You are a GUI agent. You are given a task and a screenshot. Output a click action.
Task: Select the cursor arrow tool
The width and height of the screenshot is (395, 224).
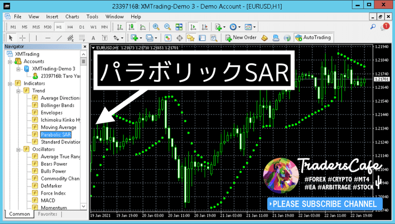(10, 38)
